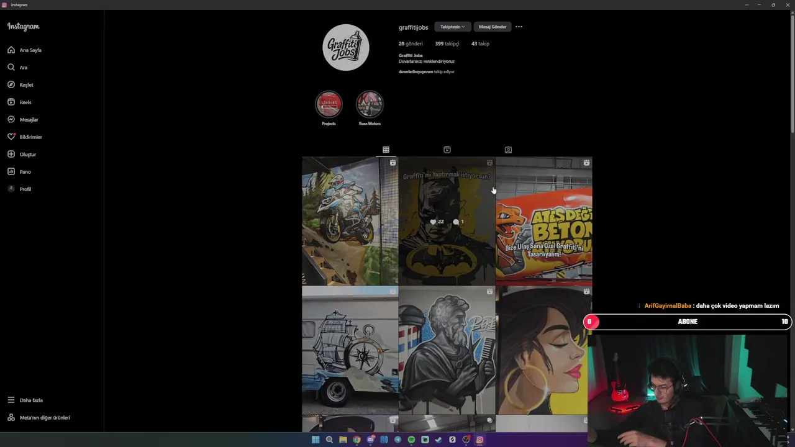This screenshot has height=447, width=795.
Task: Open Reels from the sidebar
Action: pyautogui.click(x=20, y=102)
